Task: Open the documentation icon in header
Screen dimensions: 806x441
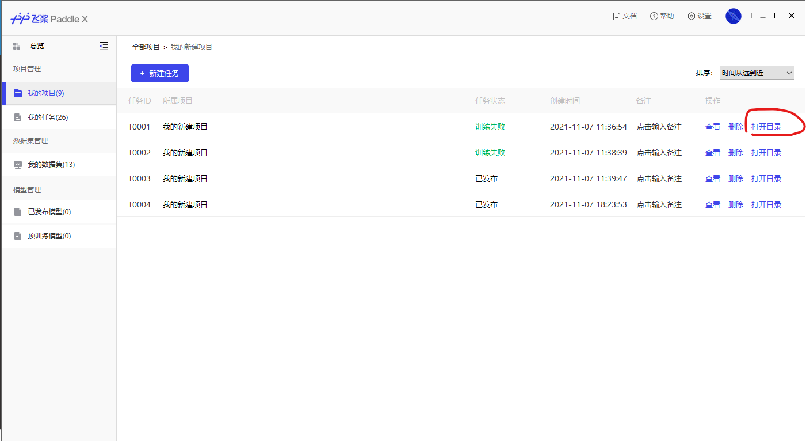Action: pos(617,16)
